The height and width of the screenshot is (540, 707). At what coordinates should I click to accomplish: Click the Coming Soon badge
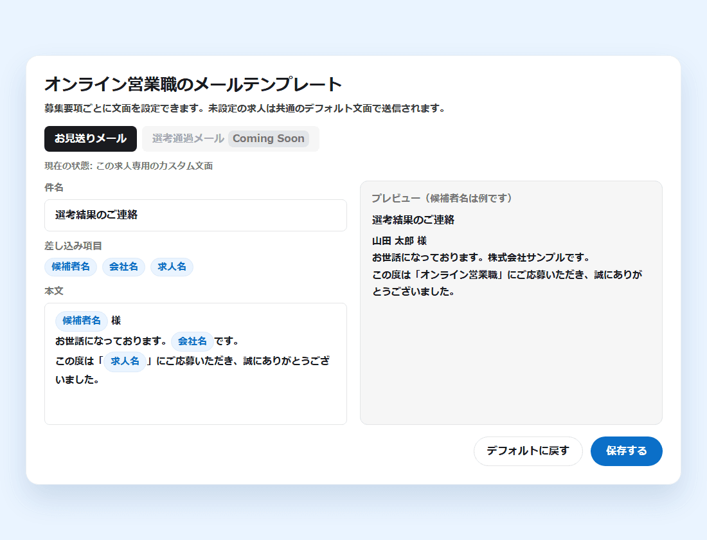point(269,138)
